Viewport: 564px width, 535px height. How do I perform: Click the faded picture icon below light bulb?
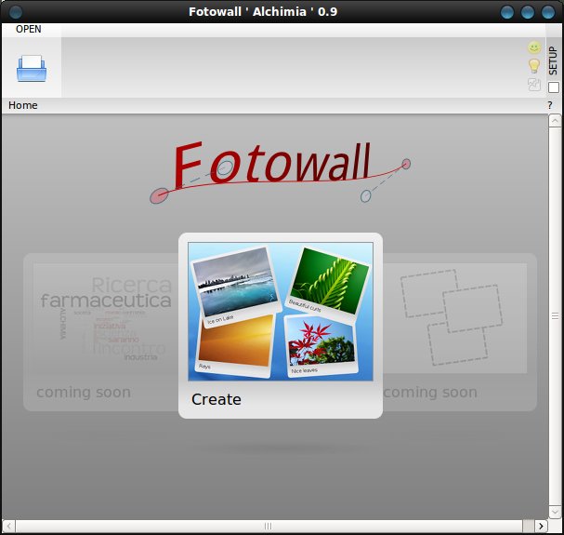[x=534, y=85]
